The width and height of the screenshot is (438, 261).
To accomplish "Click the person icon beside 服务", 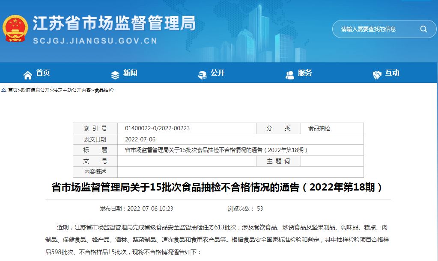I will 290,75.
